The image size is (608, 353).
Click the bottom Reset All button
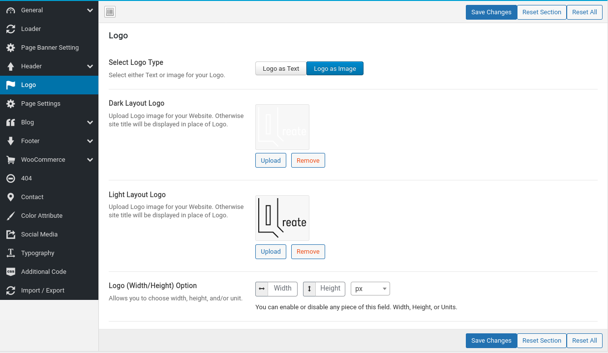pyautogui.click(x=584, y=341)
